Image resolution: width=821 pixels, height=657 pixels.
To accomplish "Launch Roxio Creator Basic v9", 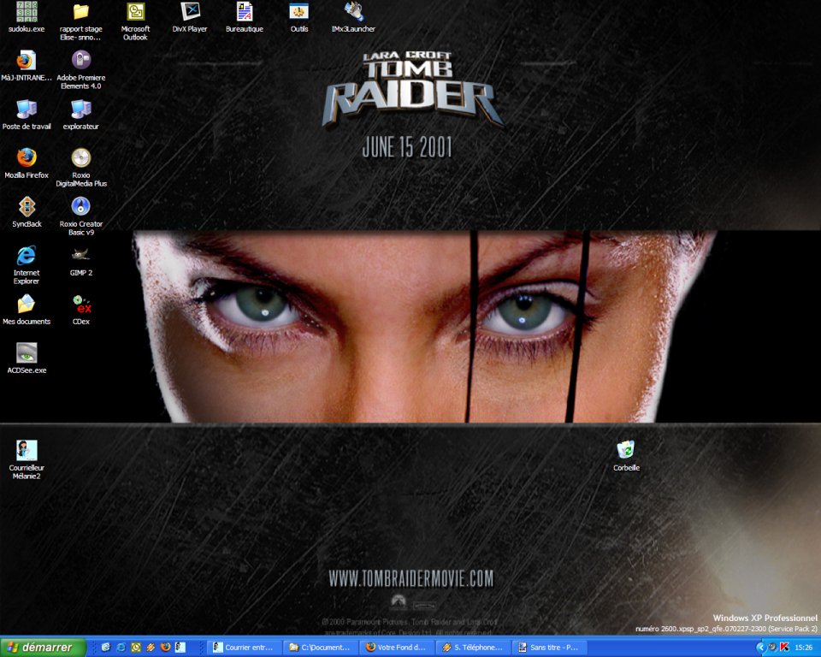I will coord(80,216).
